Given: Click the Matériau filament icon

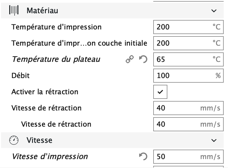Looking at the screenshot, I should point(14,11).
